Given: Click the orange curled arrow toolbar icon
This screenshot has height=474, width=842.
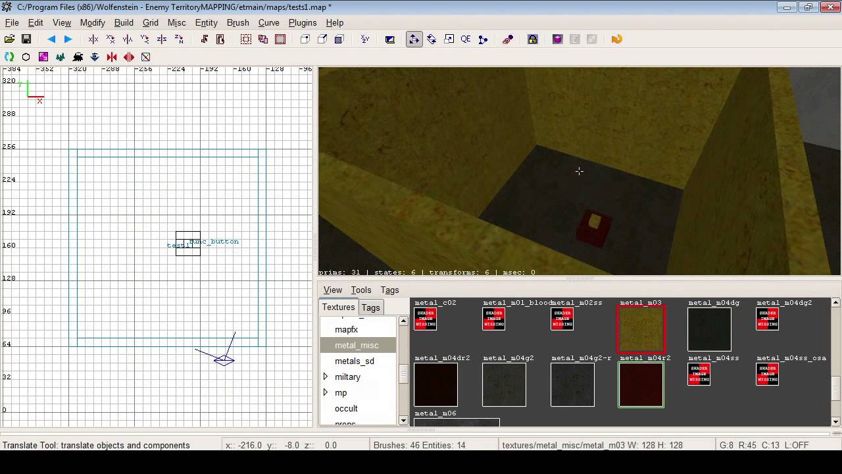Looking at the screenshot, I should click(x=616, y=39).
